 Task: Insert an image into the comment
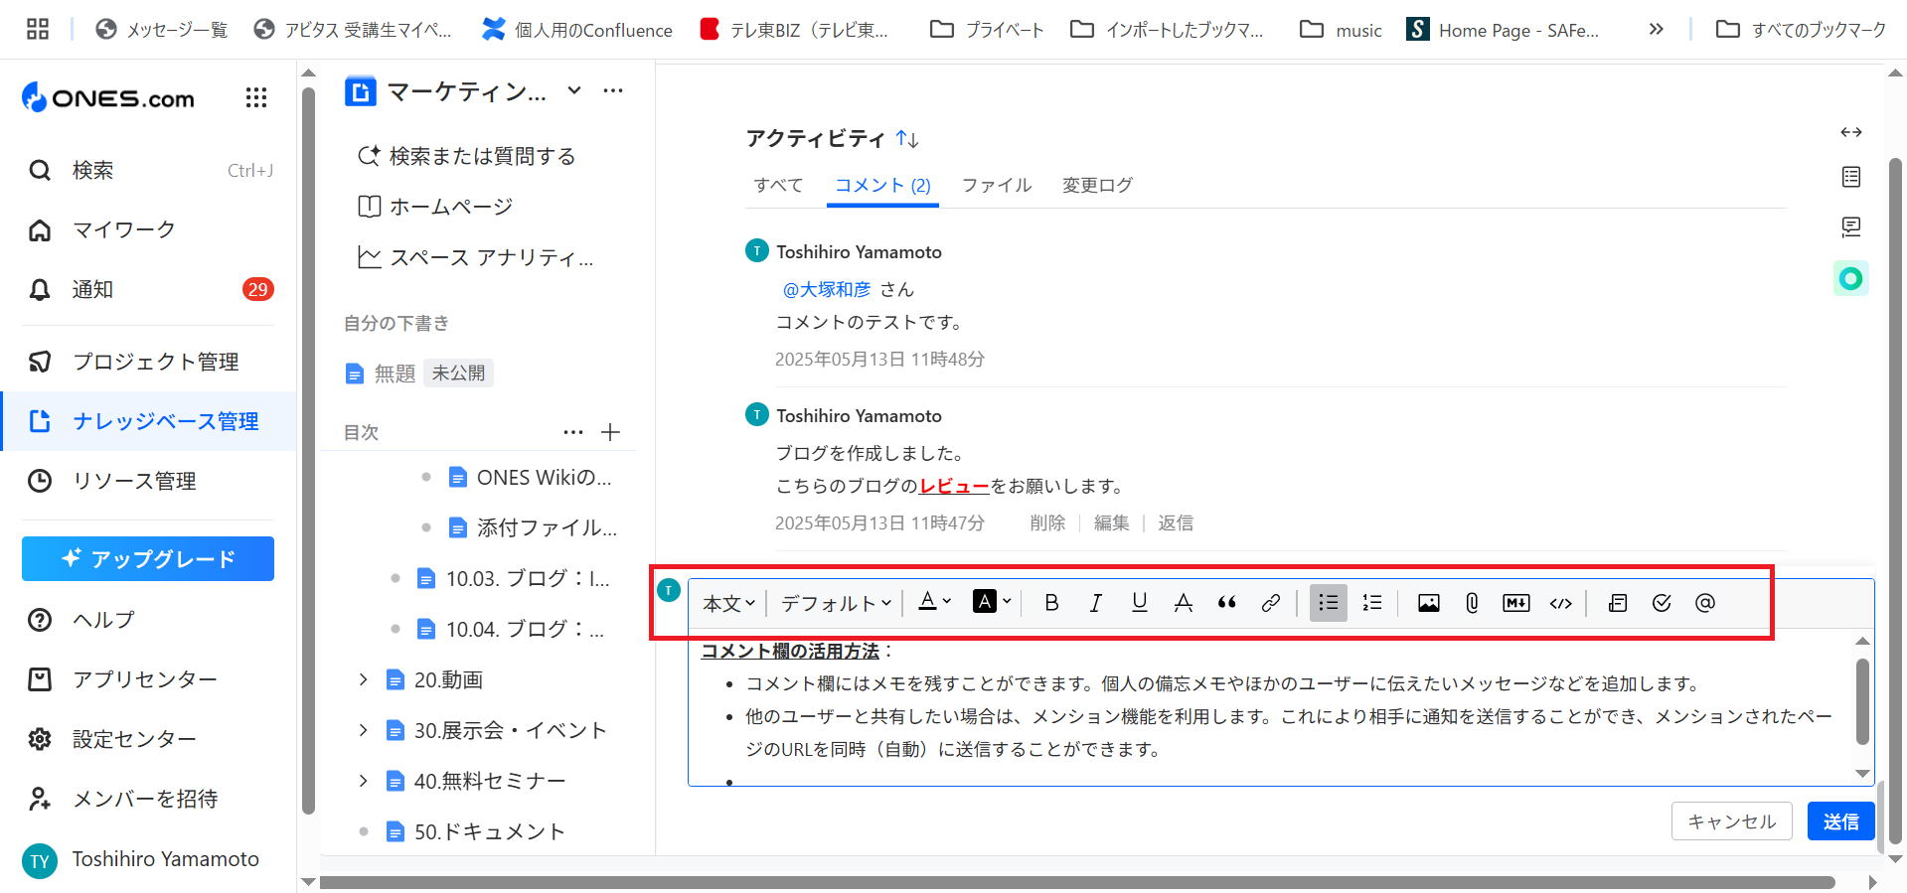point(1428,603)
